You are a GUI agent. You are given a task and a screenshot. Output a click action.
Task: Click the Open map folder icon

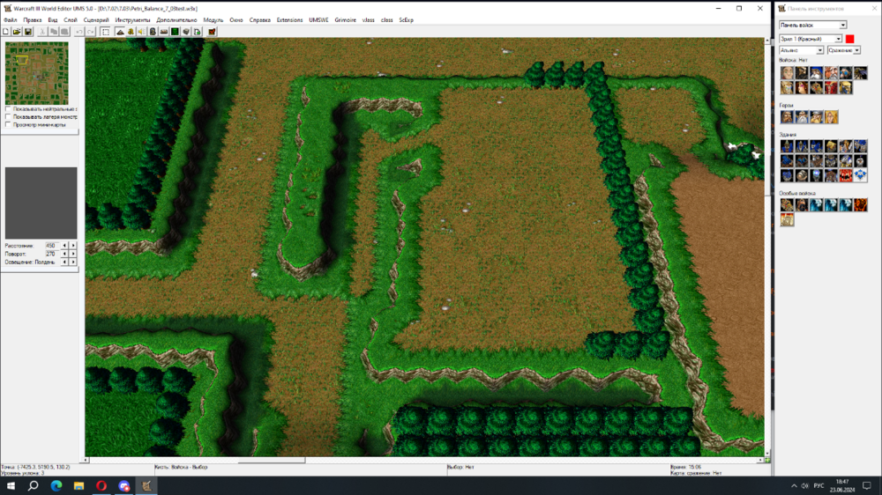coord(17,32)
